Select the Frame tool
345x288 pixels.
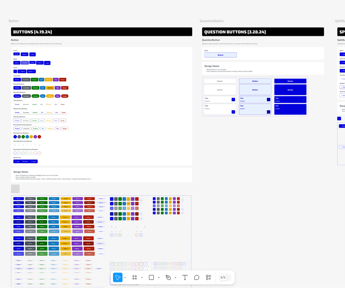[134, 278]
